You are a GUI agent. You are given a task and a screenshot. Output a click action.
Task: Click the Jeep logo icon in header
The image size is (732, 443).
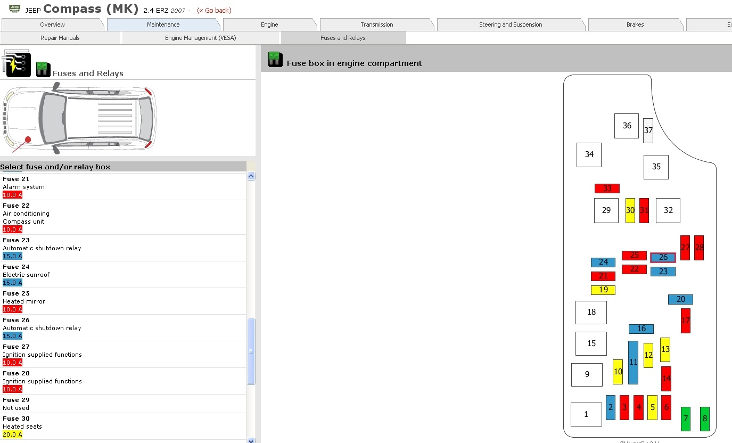pyautogui.click(x=15, y=9)
